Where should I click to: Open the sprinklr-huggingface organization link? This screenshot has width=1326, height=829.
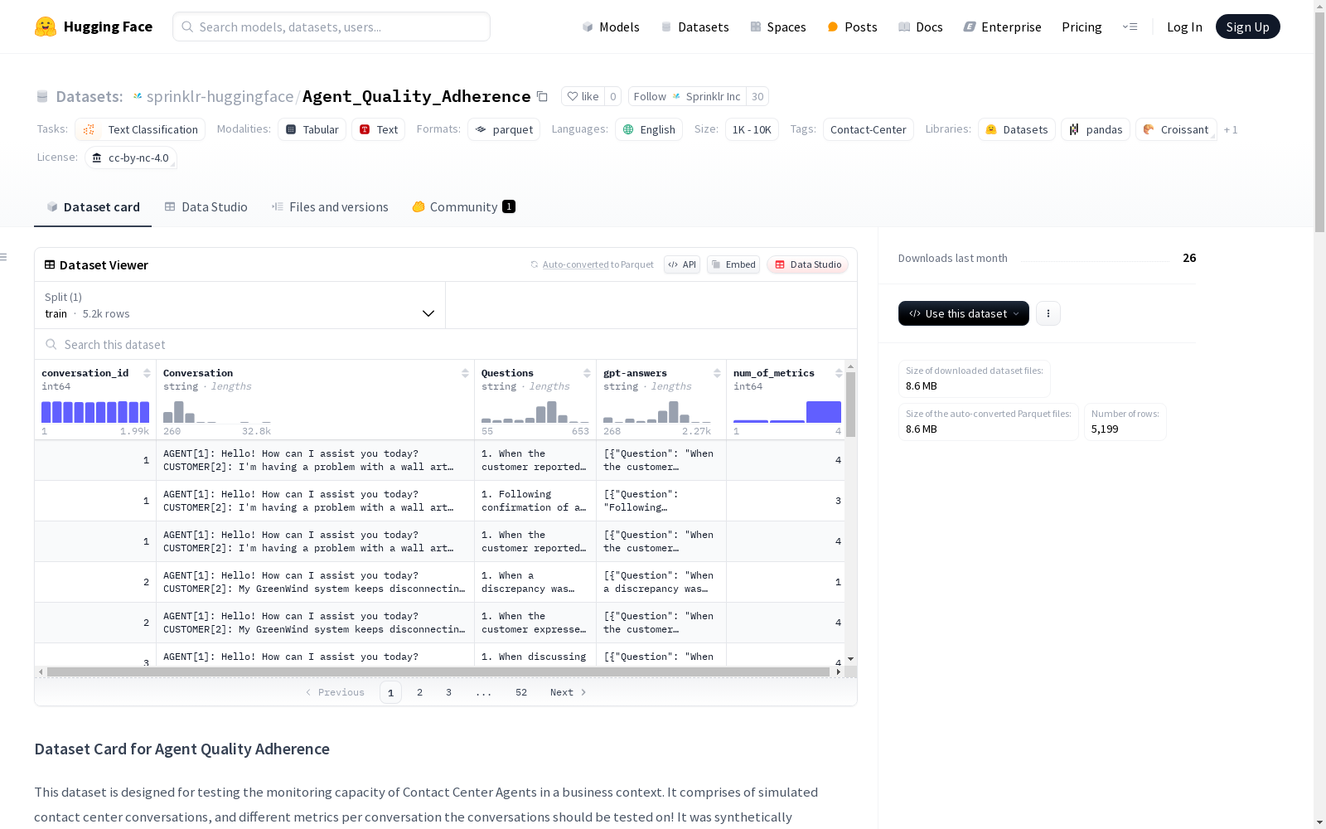pyautogui.click(x=220, y=96)
